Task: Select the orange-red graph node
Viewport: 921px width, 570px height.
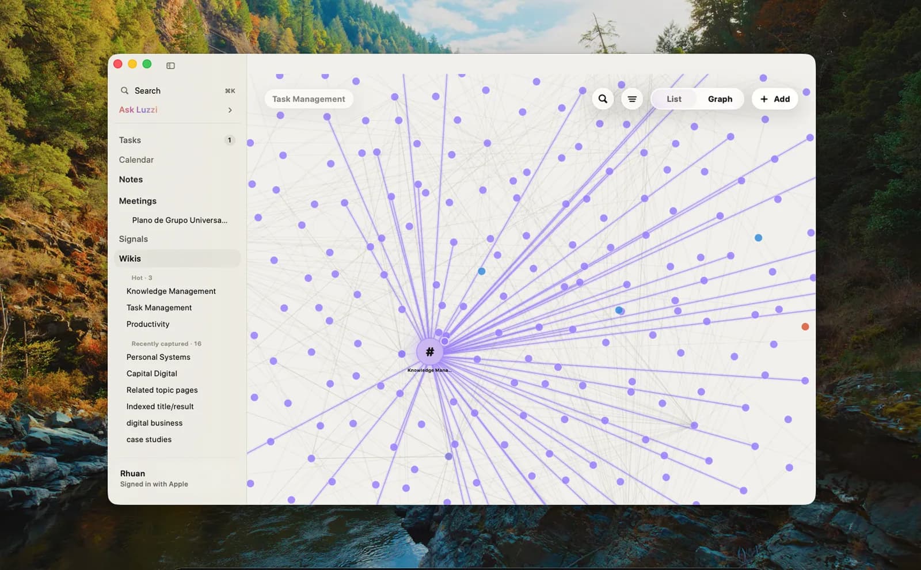Action: tap(805, 326)
